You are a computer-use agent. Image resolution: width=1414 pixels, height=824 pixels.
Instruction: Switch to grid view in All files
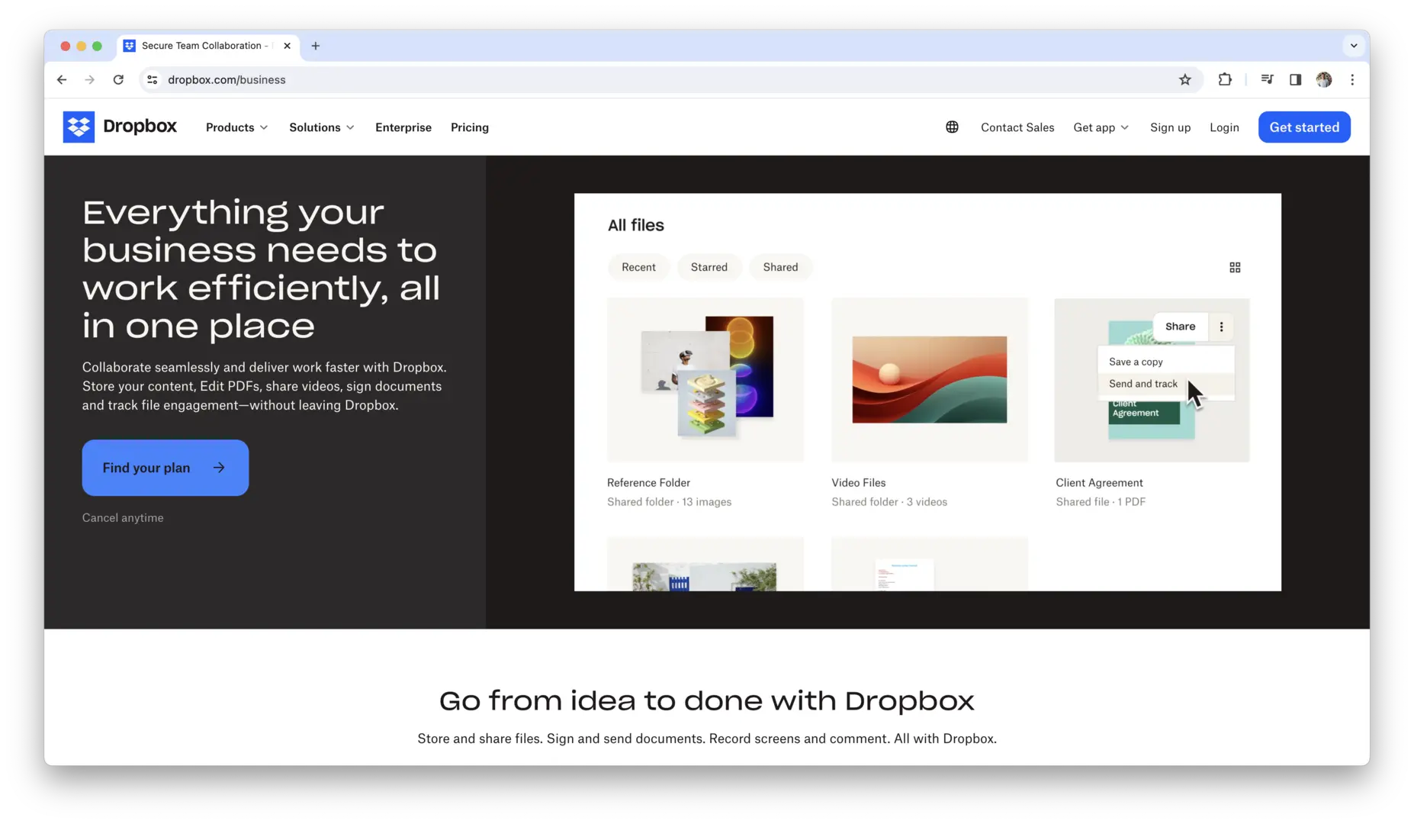1235,268
